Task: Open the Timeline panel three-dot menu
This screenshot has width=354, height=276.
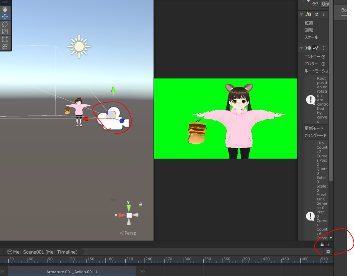Action: pos(328,245)
